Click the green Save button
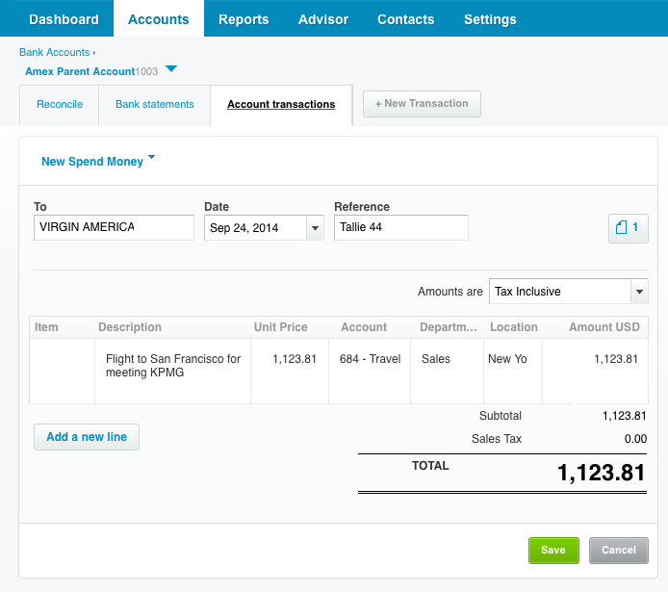The width and height of the screenshot is (668, 592). (x=553, y=551)
